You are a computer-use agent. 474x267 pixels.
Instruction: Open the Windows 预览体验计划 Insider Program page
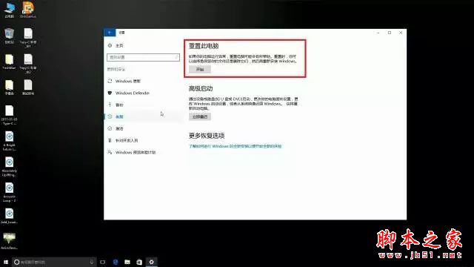[x=136, y=152]
